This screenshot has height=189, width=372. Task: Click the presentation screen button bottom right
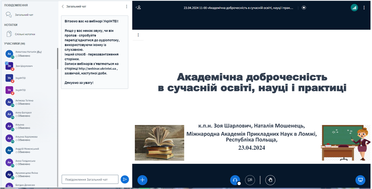click(360, 180)
